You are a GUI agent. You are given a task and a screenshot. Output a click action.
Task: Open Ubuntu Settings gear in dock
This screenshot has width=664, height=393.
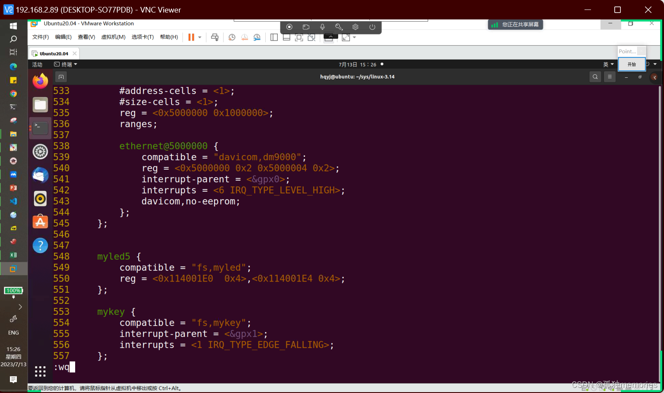40,152
